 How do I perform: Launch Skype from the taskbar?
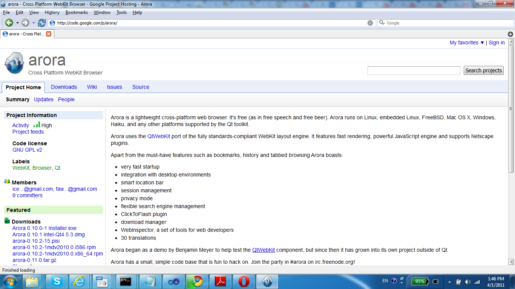(57, 281)
